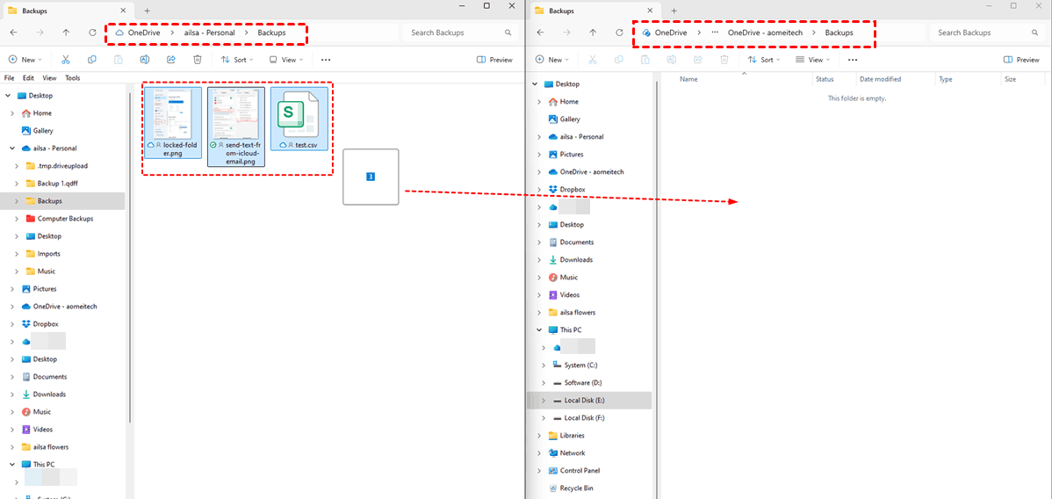Screen dimensions: 1052x499
Task: Click Delete trash icon in left window
Action: point(198,60)
